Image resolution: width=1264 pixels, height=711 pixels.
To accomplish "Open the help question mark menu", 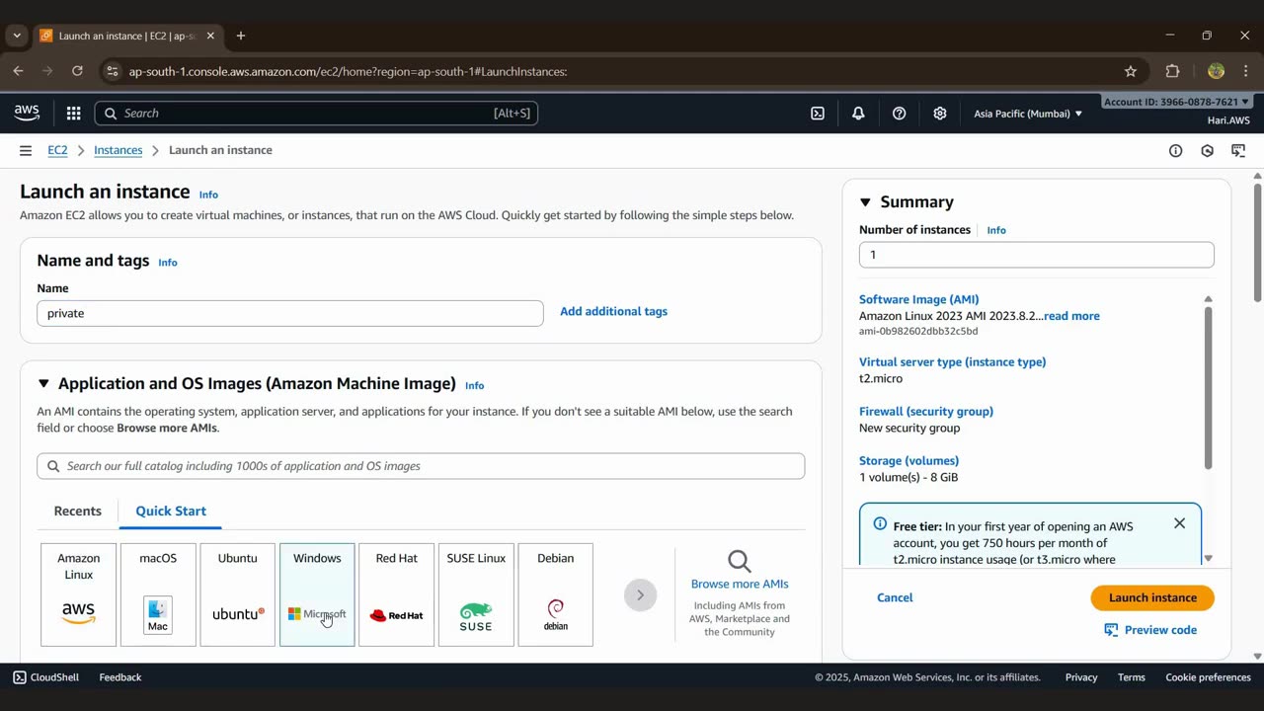I will (x=899, y=114).
